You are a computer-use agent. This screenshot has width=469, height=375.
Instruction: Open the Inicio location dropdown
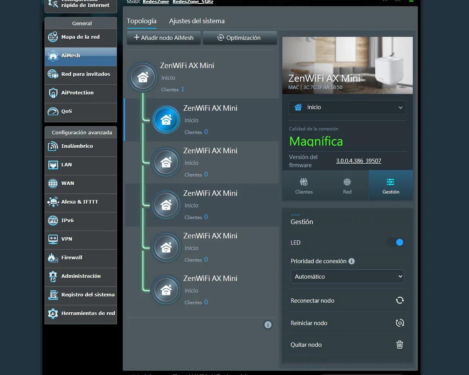pos(347,108)
